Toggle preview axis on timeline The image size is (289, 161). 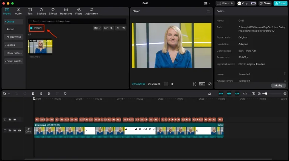pyautogui.click(x=245, y=94)
